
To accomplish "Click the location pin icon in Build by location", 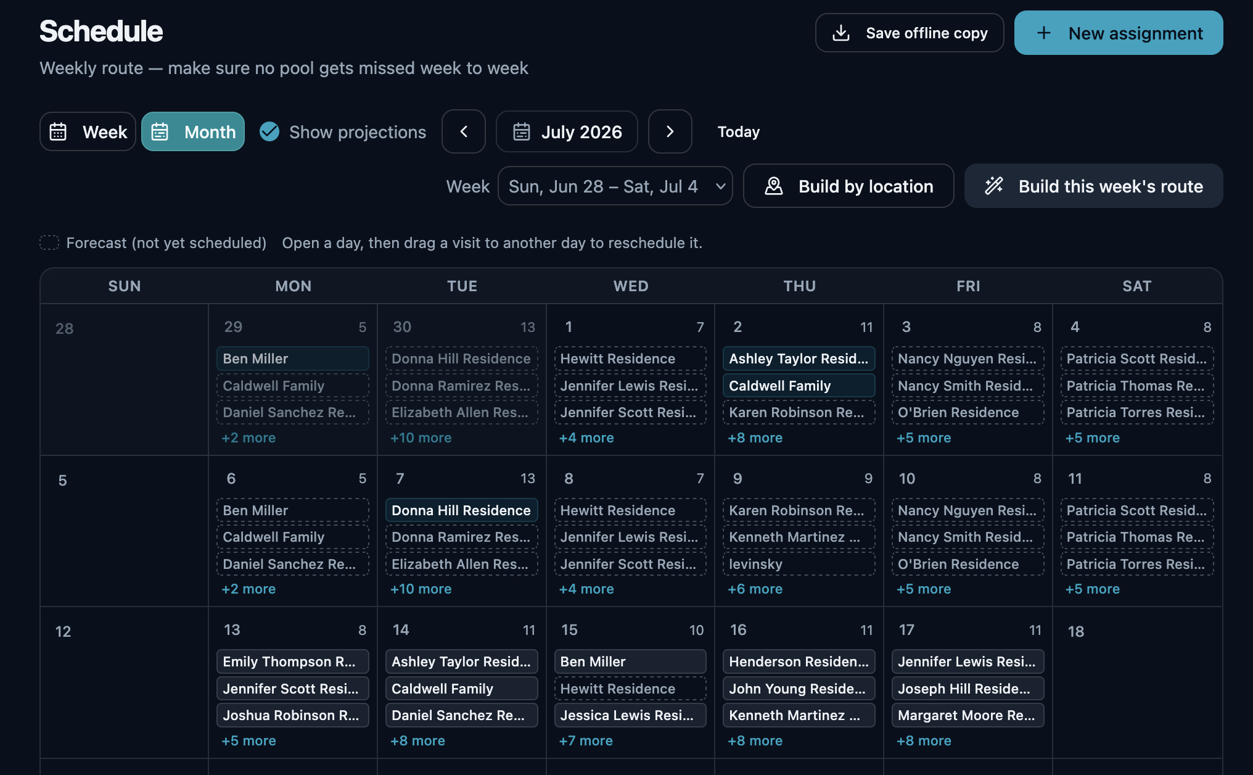I will click(774, 186).
